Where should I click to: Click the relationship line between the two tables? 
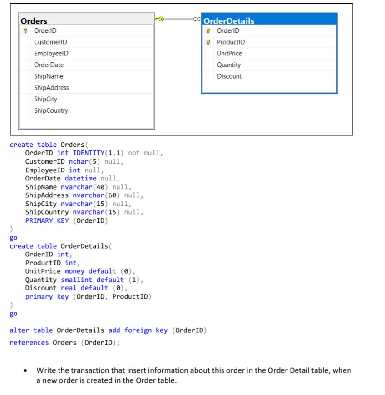click(177, 19)
